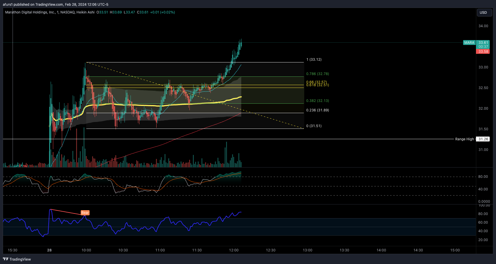Click the 00:37 countdown timer label
Screen dimensions: 496x264
coord(483,47)
